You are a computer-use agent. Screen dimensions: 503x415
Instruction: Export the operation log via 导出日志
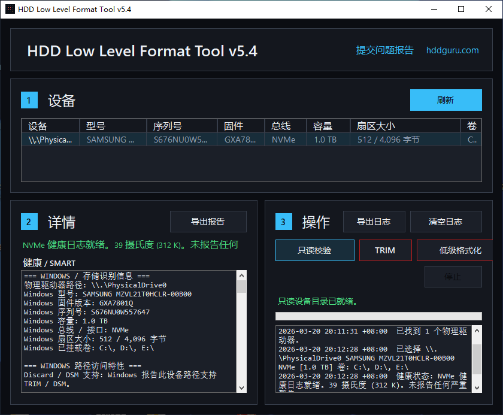[374, 222]
